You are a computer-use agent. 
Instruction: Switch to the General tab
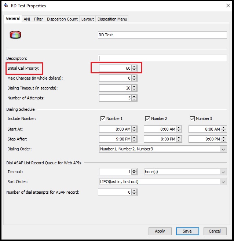pos(13,19)
